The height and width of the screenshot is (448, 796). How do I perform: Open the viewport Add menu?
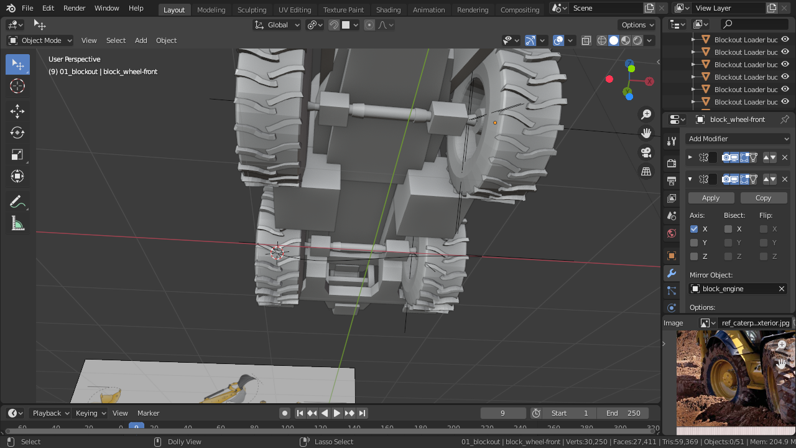[x=141, y=40]
